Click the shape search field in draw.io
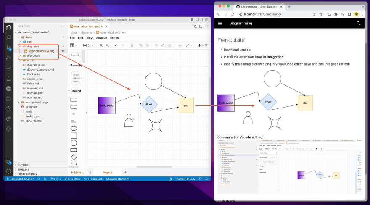 (75, 55)
